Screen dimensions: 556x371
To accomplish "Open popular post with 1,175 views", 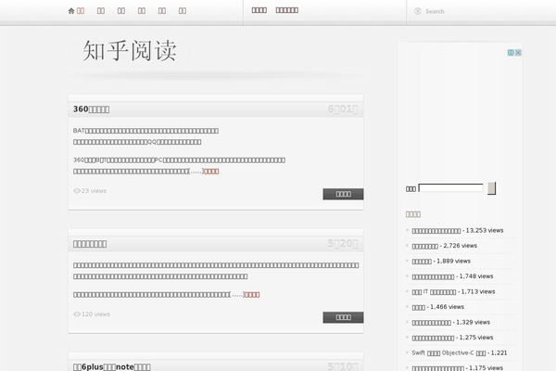I will tap(438, 368).
